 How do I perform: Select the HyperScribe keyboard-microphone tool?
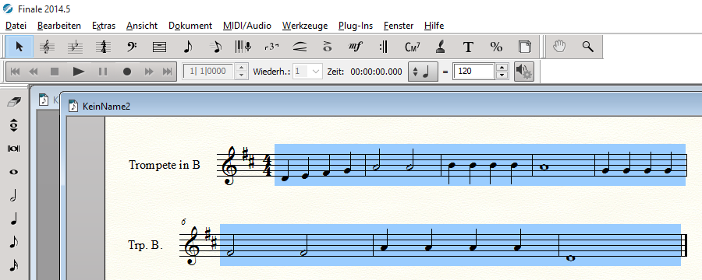click(243, 47)
